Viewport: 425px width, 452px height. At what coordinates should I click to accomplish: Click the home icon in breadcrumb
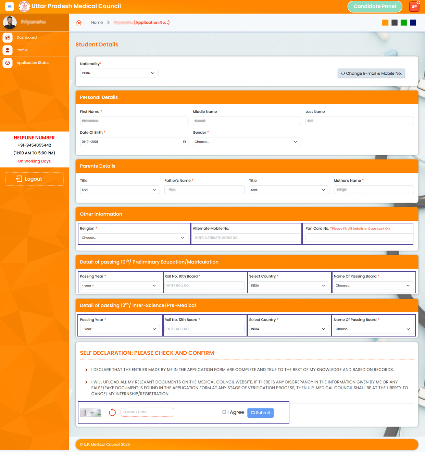tap(79, 23)
